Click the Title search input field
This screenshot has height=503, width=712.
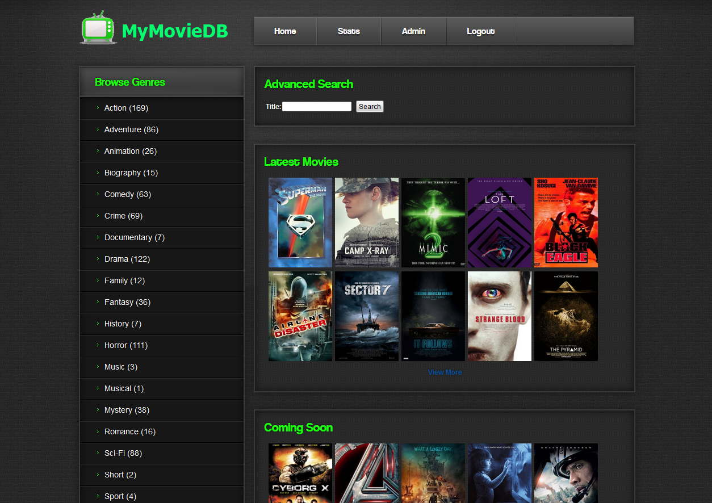pos(316,106)
